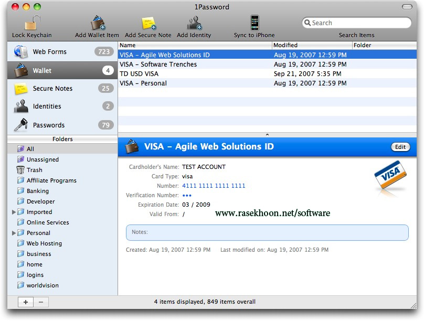Click the TEST ACCOUNT cardholder name
This screenshot has height=321, width=424.
coord(204,167)
